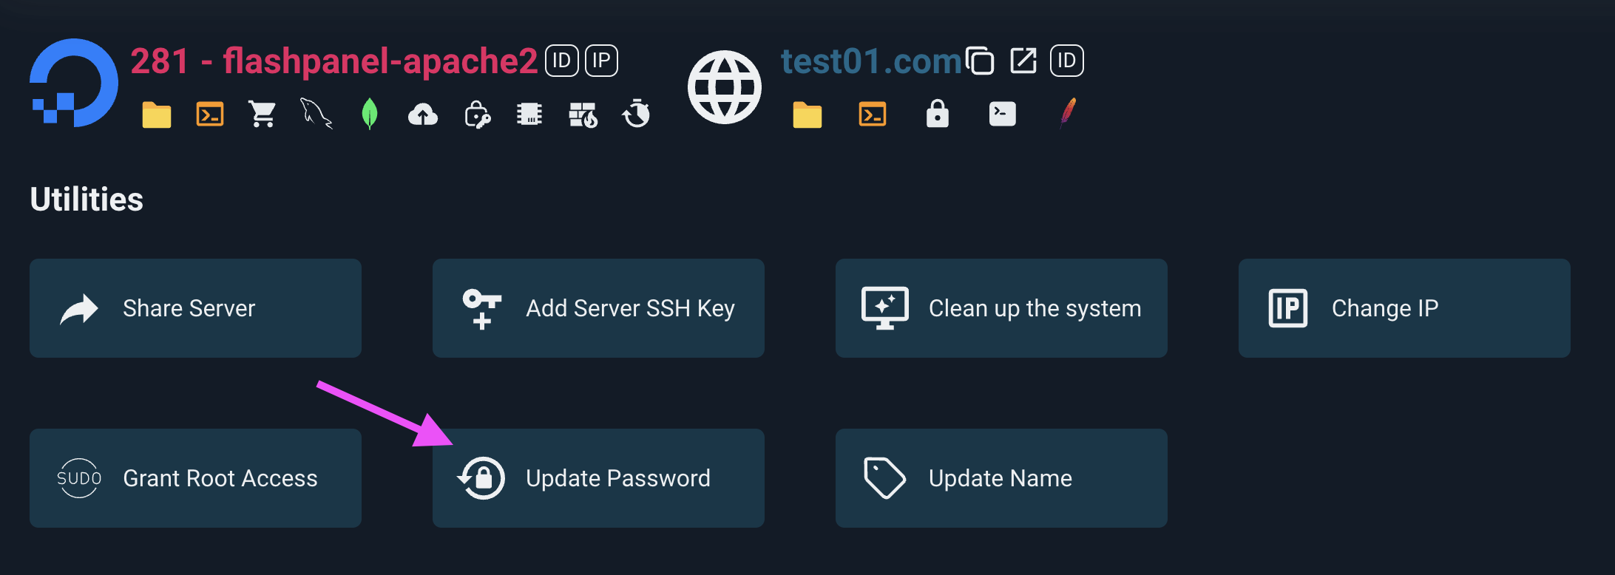Open the shopping cart icon
The width and height of the screenshot is (1615, 575).
point(263,115)
